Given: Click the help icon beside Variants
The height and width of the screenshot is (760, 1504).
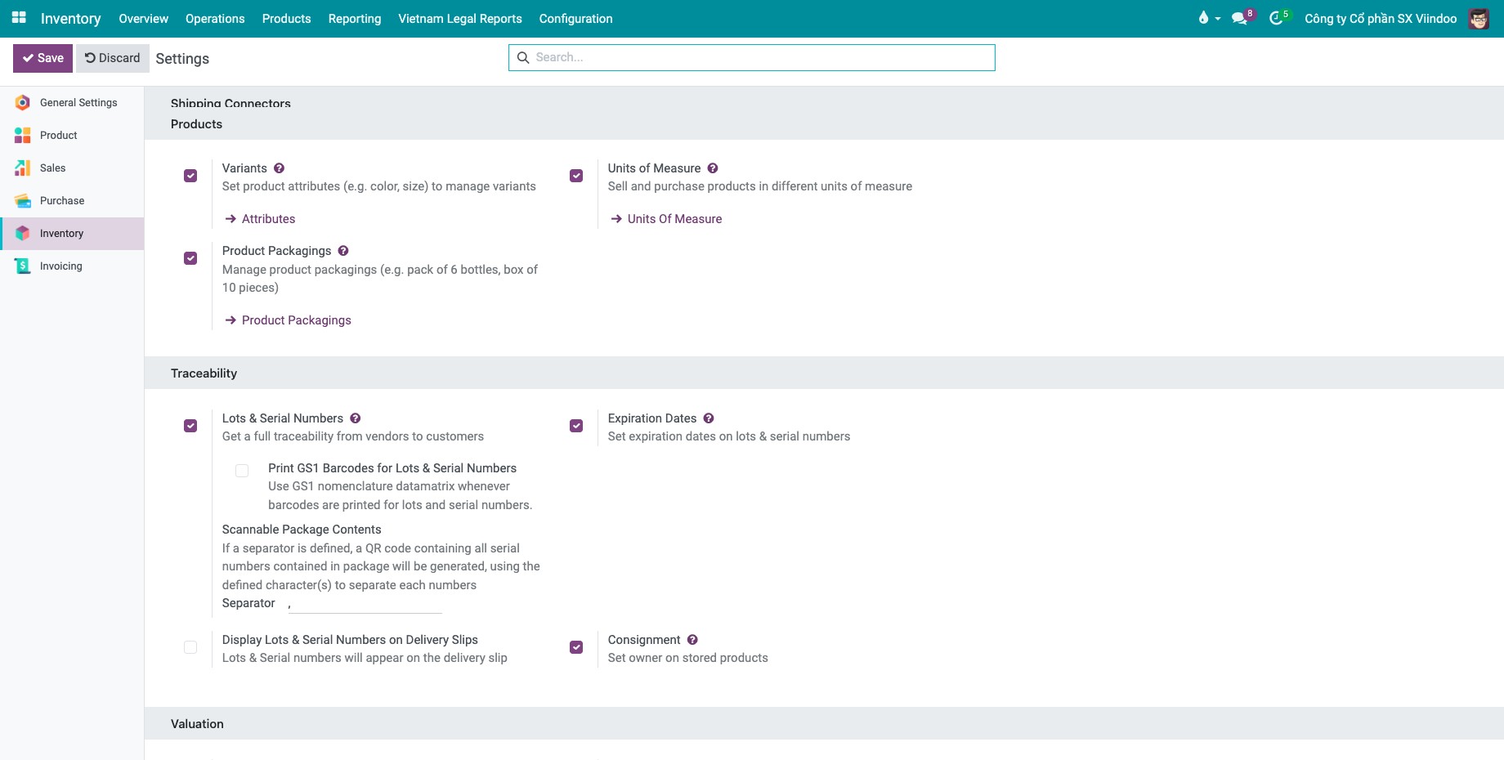Looking at the screenshot, I should point(280,168).
